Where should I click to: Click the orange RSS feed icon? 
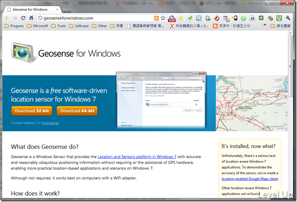click(156, 18)
